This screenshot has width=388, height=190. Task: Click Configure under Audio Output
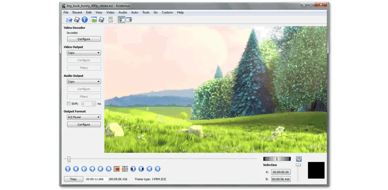tap(84, 89)
